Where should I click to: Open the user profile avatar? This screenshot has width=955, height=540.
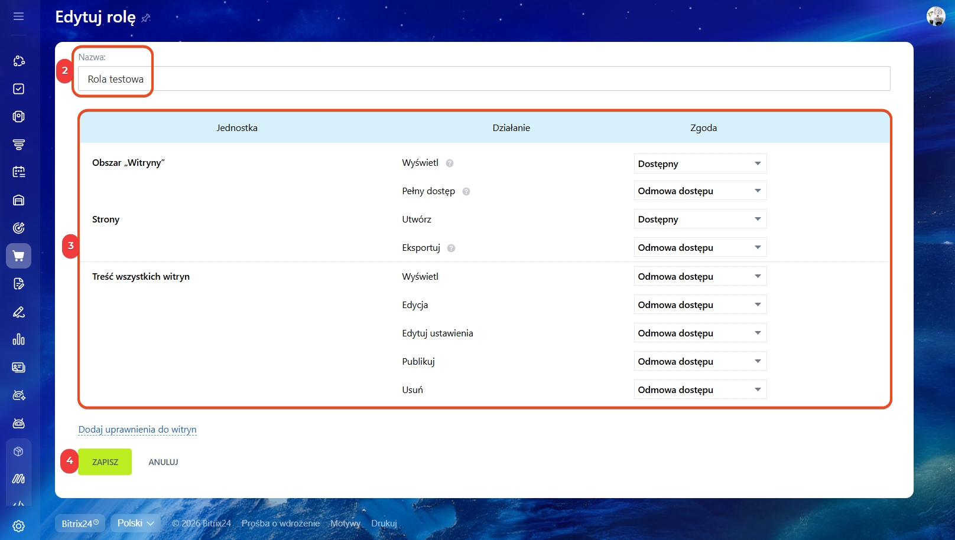935,17
